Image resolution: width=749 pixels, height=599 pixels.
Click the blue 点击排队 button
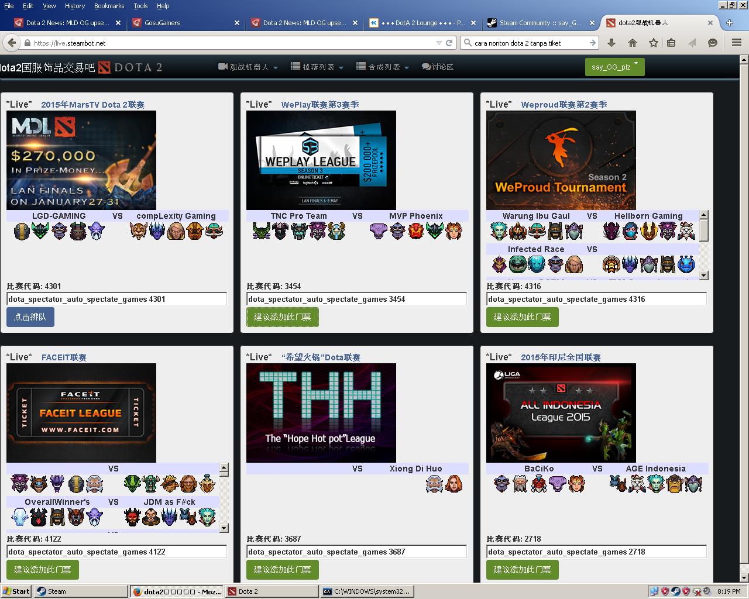pyautogui.click(x=30, y=317)
